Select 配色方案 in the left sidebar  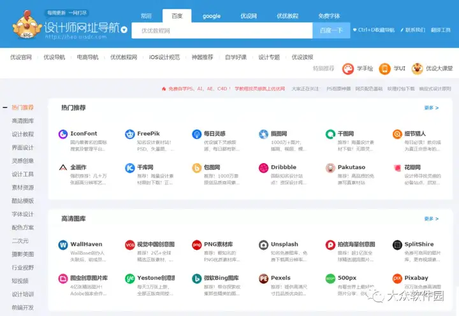pos(23,227)
